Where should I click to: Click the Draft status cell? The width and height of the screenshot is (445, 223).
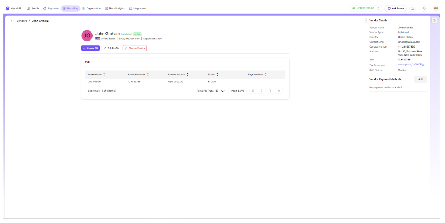(x=212, y=82)
